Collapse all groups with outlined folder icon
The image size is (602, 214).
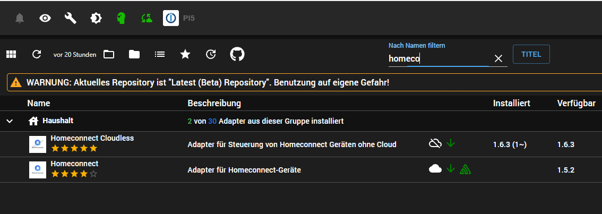(x=109, y=54)
